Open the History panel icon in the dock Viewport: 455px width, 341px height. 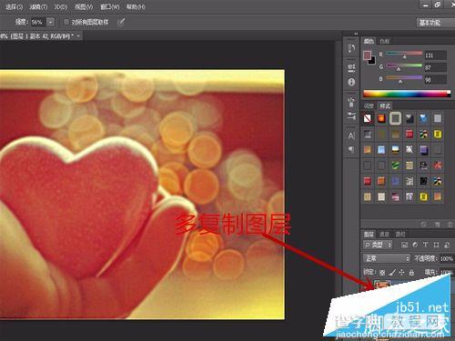pos(351,48)
